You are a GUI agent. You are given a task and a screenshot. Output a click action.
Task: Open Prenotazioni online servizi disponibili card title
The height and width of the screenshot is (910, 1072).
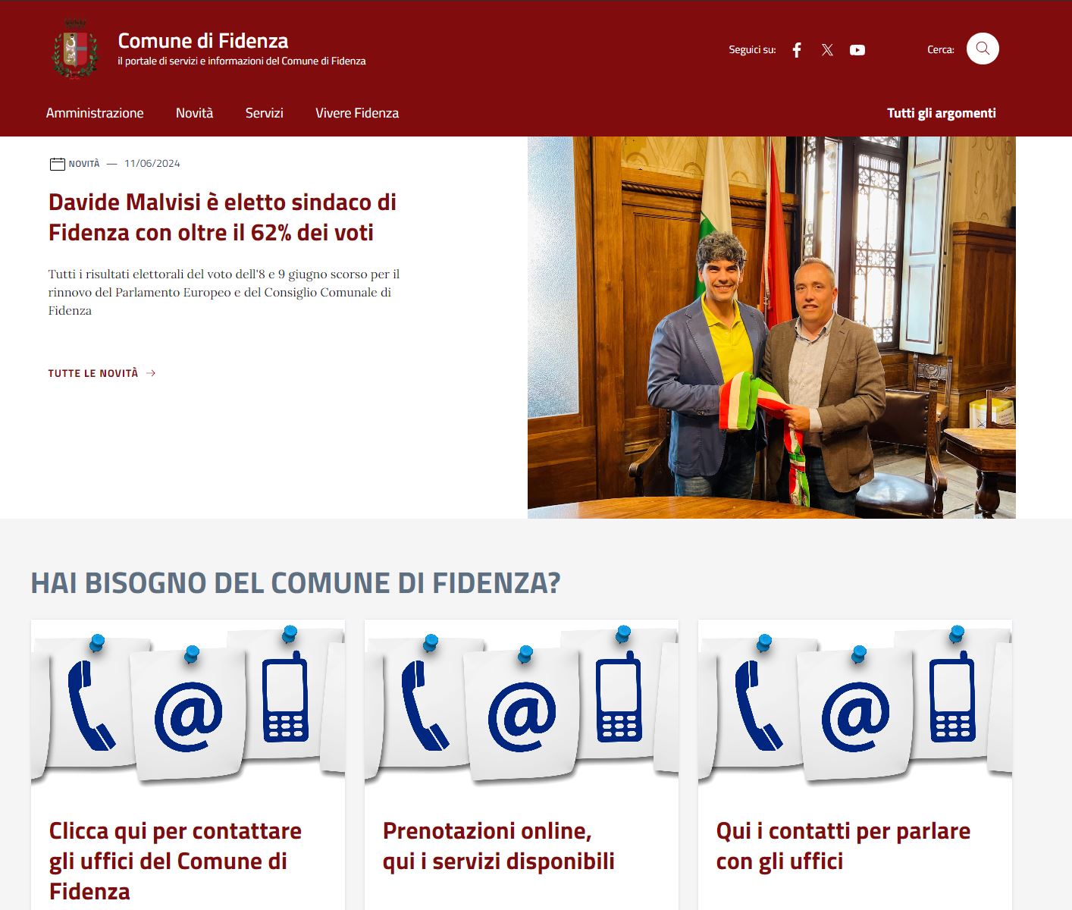tap(498, 846)
